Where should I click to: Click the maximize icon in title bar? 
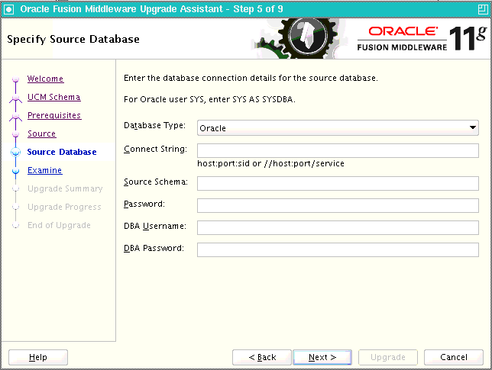483,9
